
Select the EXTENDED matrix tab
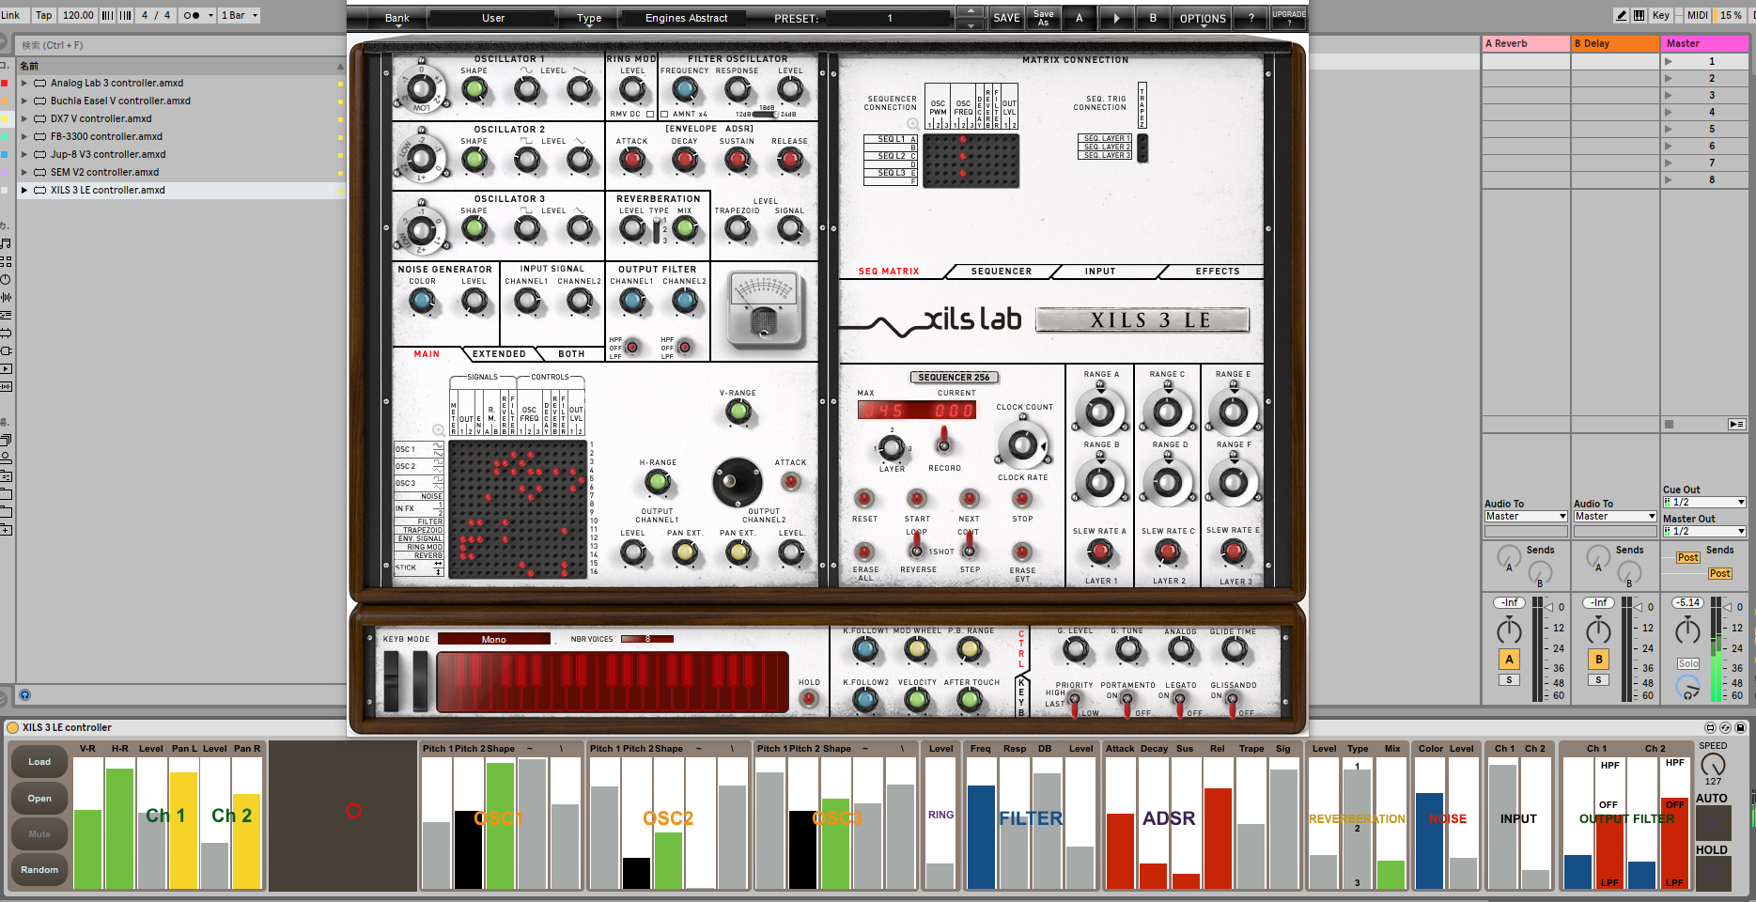pyautogui.click(x=499, y=354)
